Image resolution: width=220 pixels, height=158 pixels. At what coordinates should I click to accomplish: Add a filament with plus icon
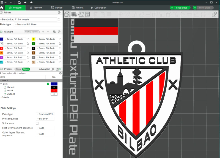(x=43, y=32)
